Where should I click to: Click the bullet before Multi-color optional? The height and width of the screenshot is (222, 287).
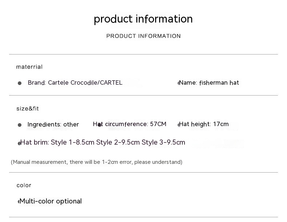[19, 202]
